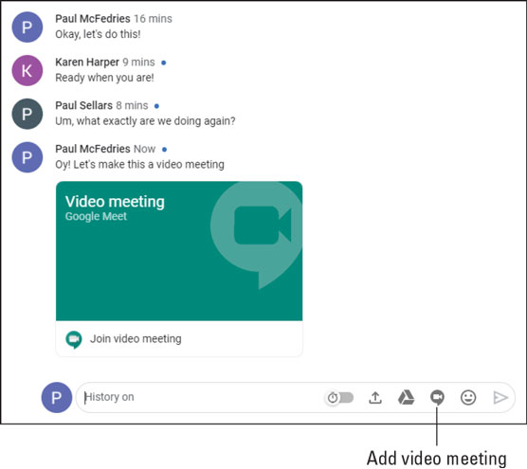Click your P avatar beside the message box

coord(57,397)
